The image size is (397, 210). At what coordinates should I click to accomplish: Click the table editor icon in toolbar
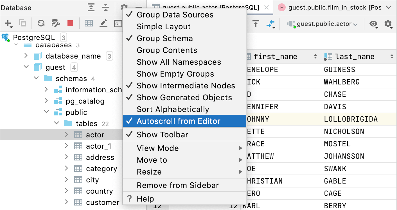tap(89, 23)
